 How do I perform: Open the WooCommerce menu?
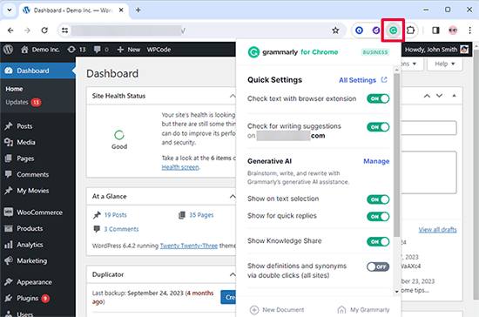pos(39,212)
